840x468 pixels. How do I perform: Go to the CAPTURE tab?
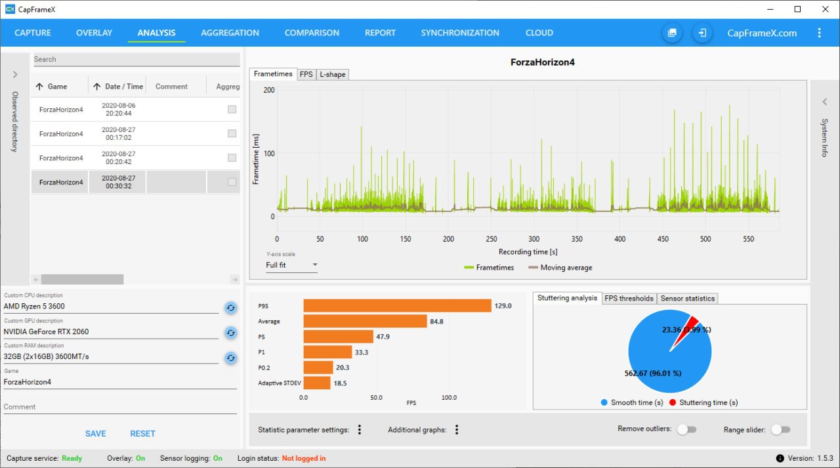32,33
